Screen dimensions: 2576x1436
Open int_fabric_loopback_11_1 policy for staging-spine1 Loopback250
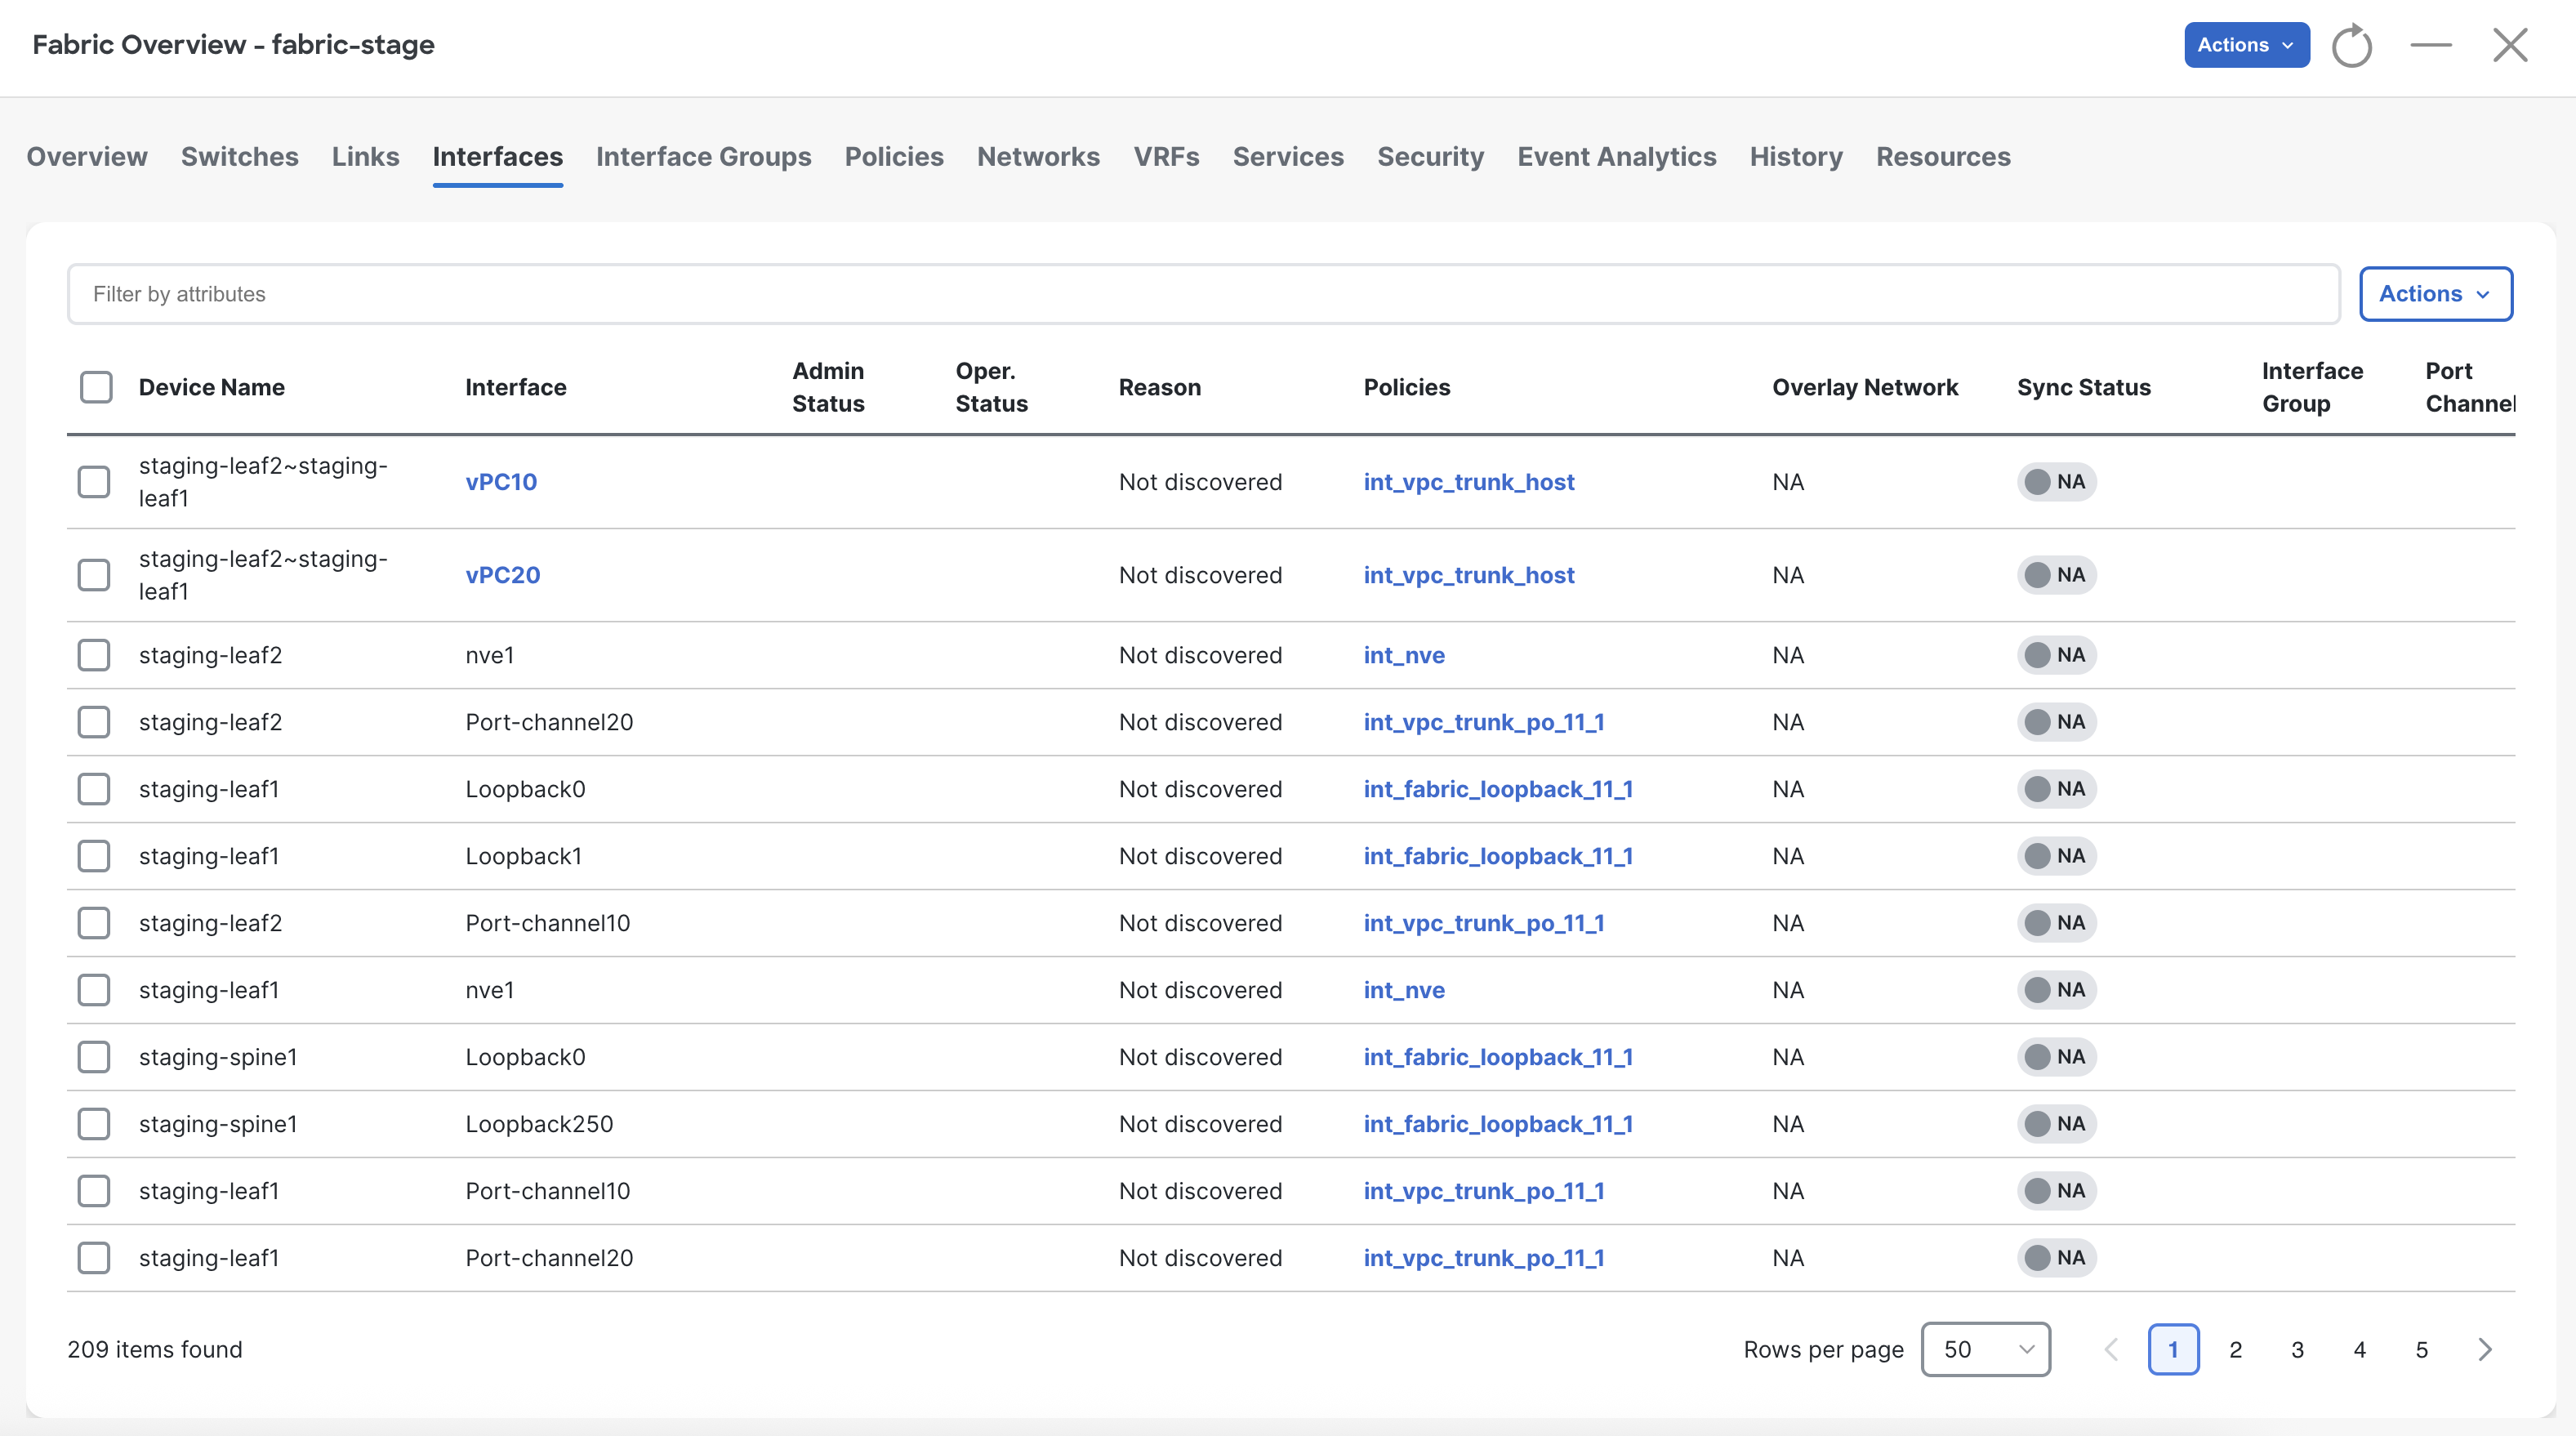1498,1124
